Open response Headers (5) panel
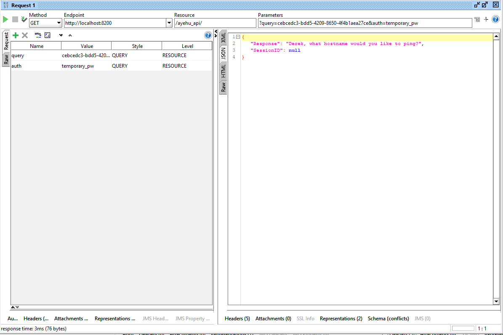The image size is (503, 335). (x=237, y=319)
